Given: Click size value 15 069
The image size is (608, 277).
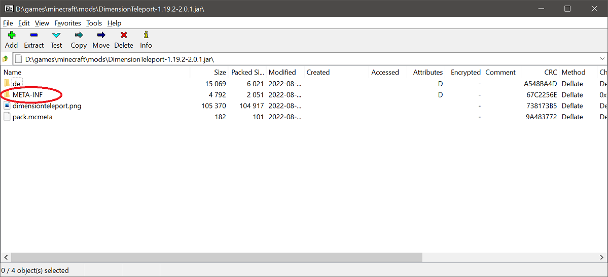Looking at the screenshot, I should 216,83.
